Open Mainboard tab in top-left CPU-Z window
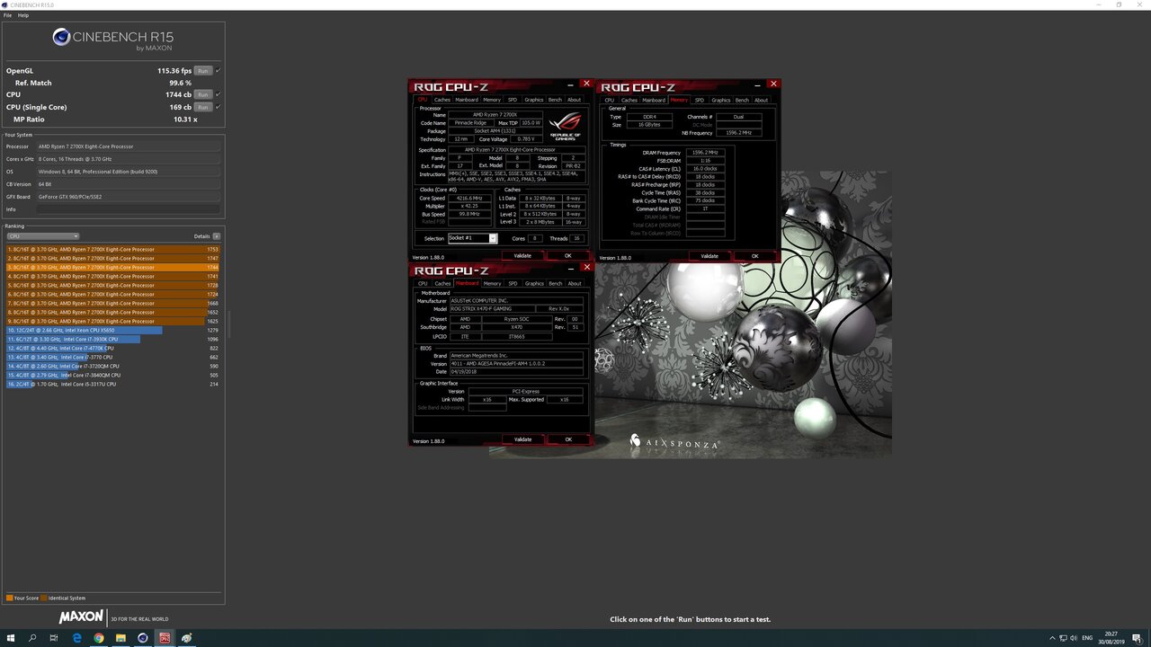The height and width of the screenshot is (647, 1151). pos(467,100)
